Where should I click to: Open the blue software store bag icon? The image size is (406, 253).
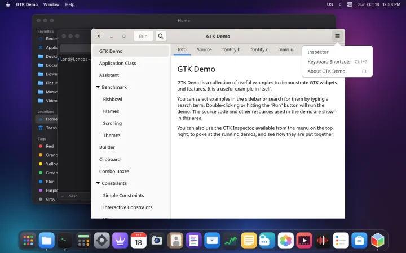click(x=359, y=241)
